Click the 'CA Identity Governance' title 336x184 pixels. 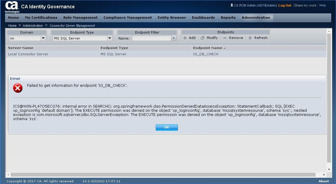(x=48, y=7)
